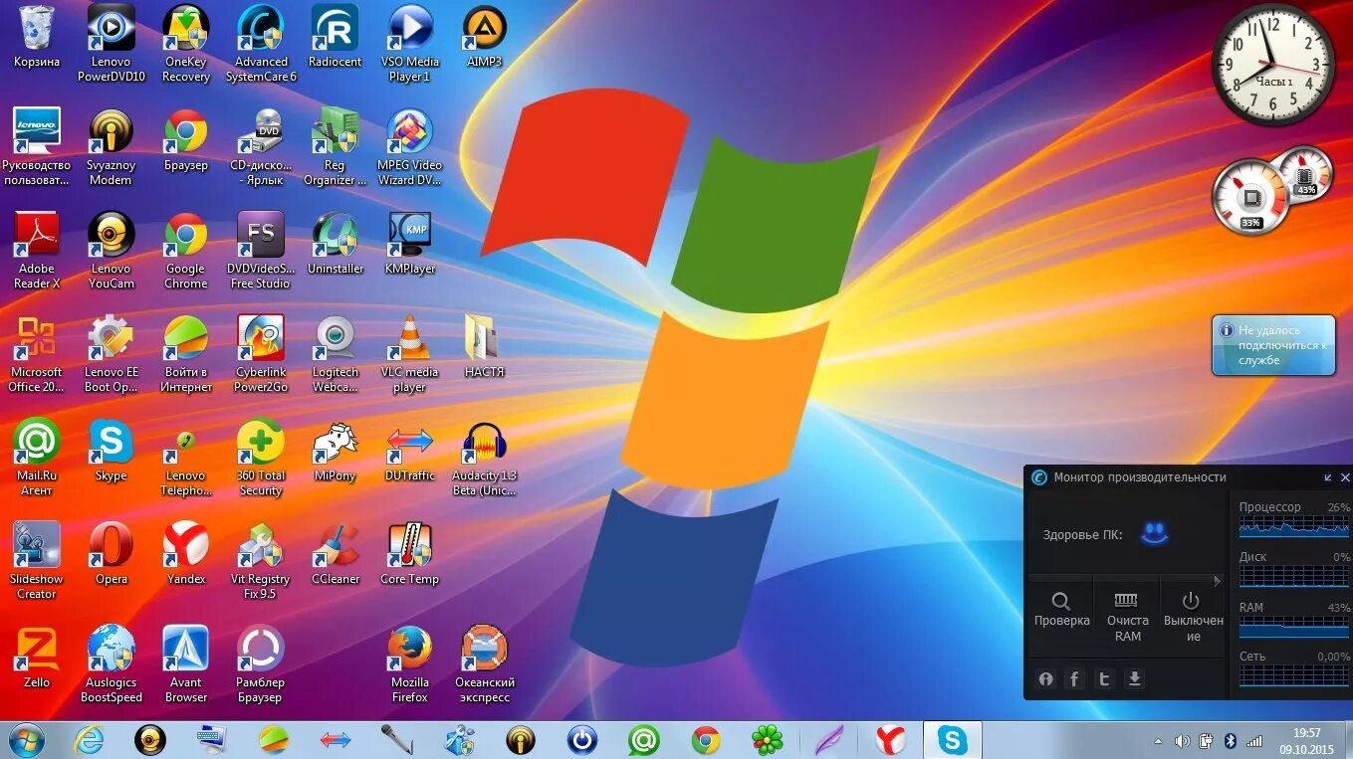Screen dimensions: 1353x759
Task: Click the download arrow in the performance monitor
Action: pos(1134,679)
